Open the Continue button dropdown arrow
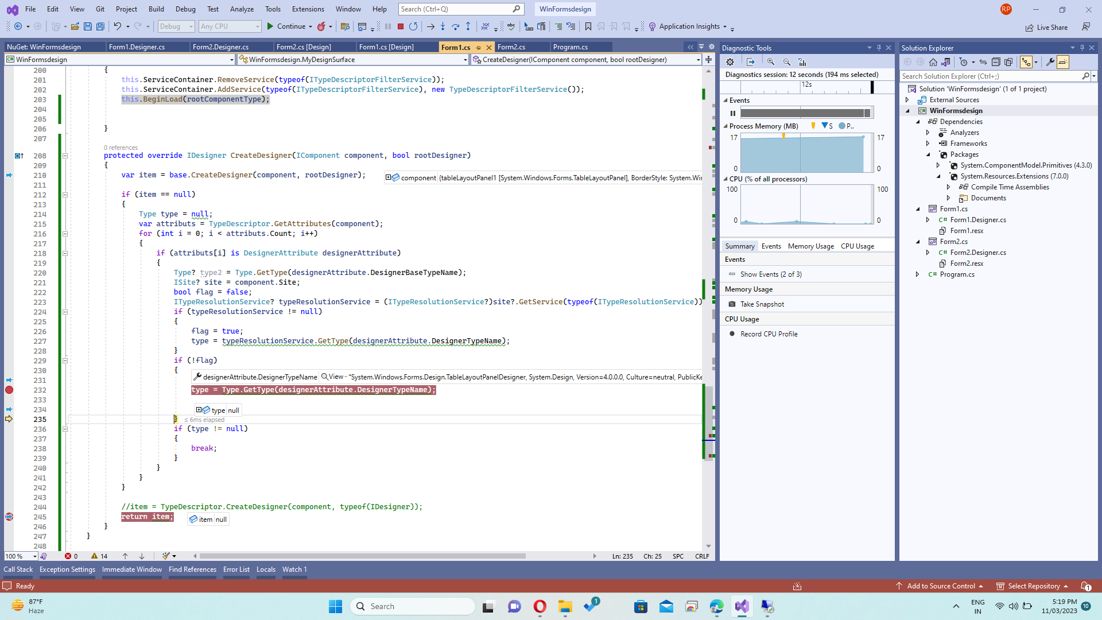 pyautogui.click(x=311, y=26)
